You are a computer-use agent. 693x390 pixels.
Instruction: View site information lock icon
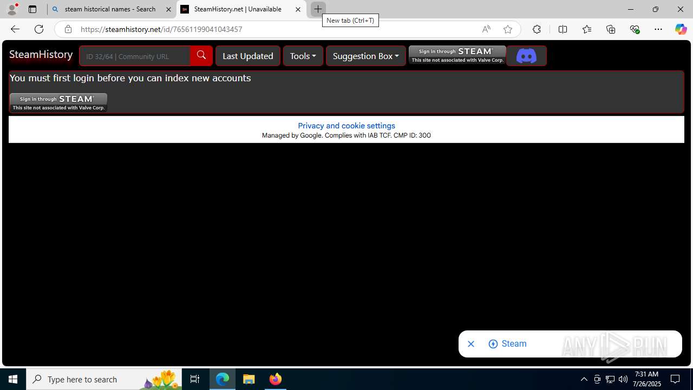[x=68, y=29]
